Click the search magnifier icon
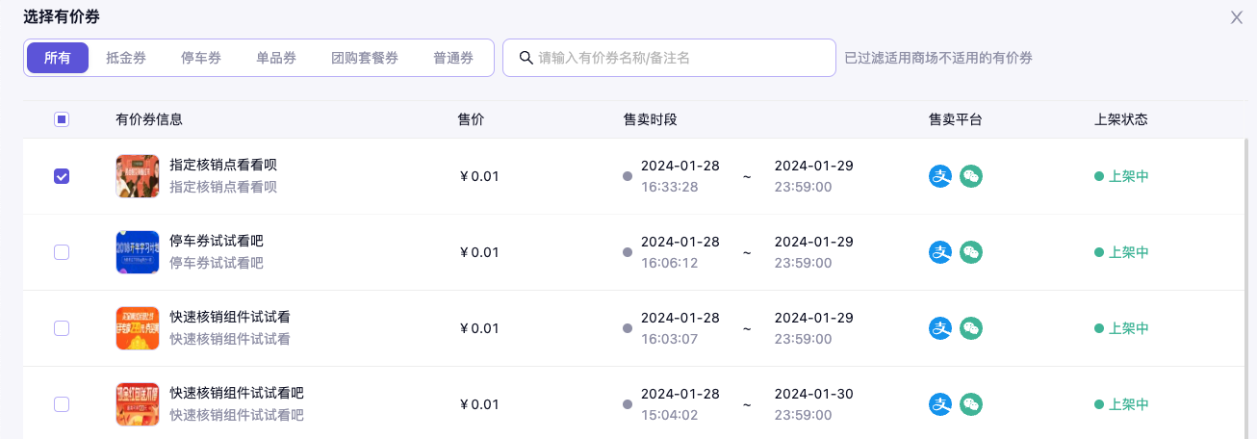The image size is (1257, 439). click(526, 58)
